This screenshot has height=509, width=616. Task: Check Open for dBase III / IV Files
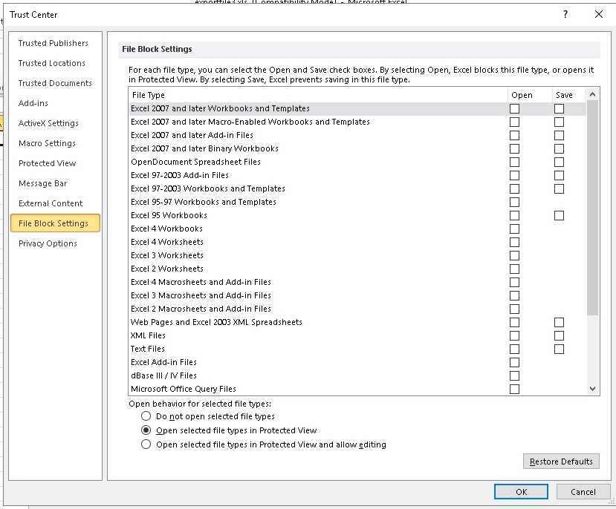coord(514,375)
